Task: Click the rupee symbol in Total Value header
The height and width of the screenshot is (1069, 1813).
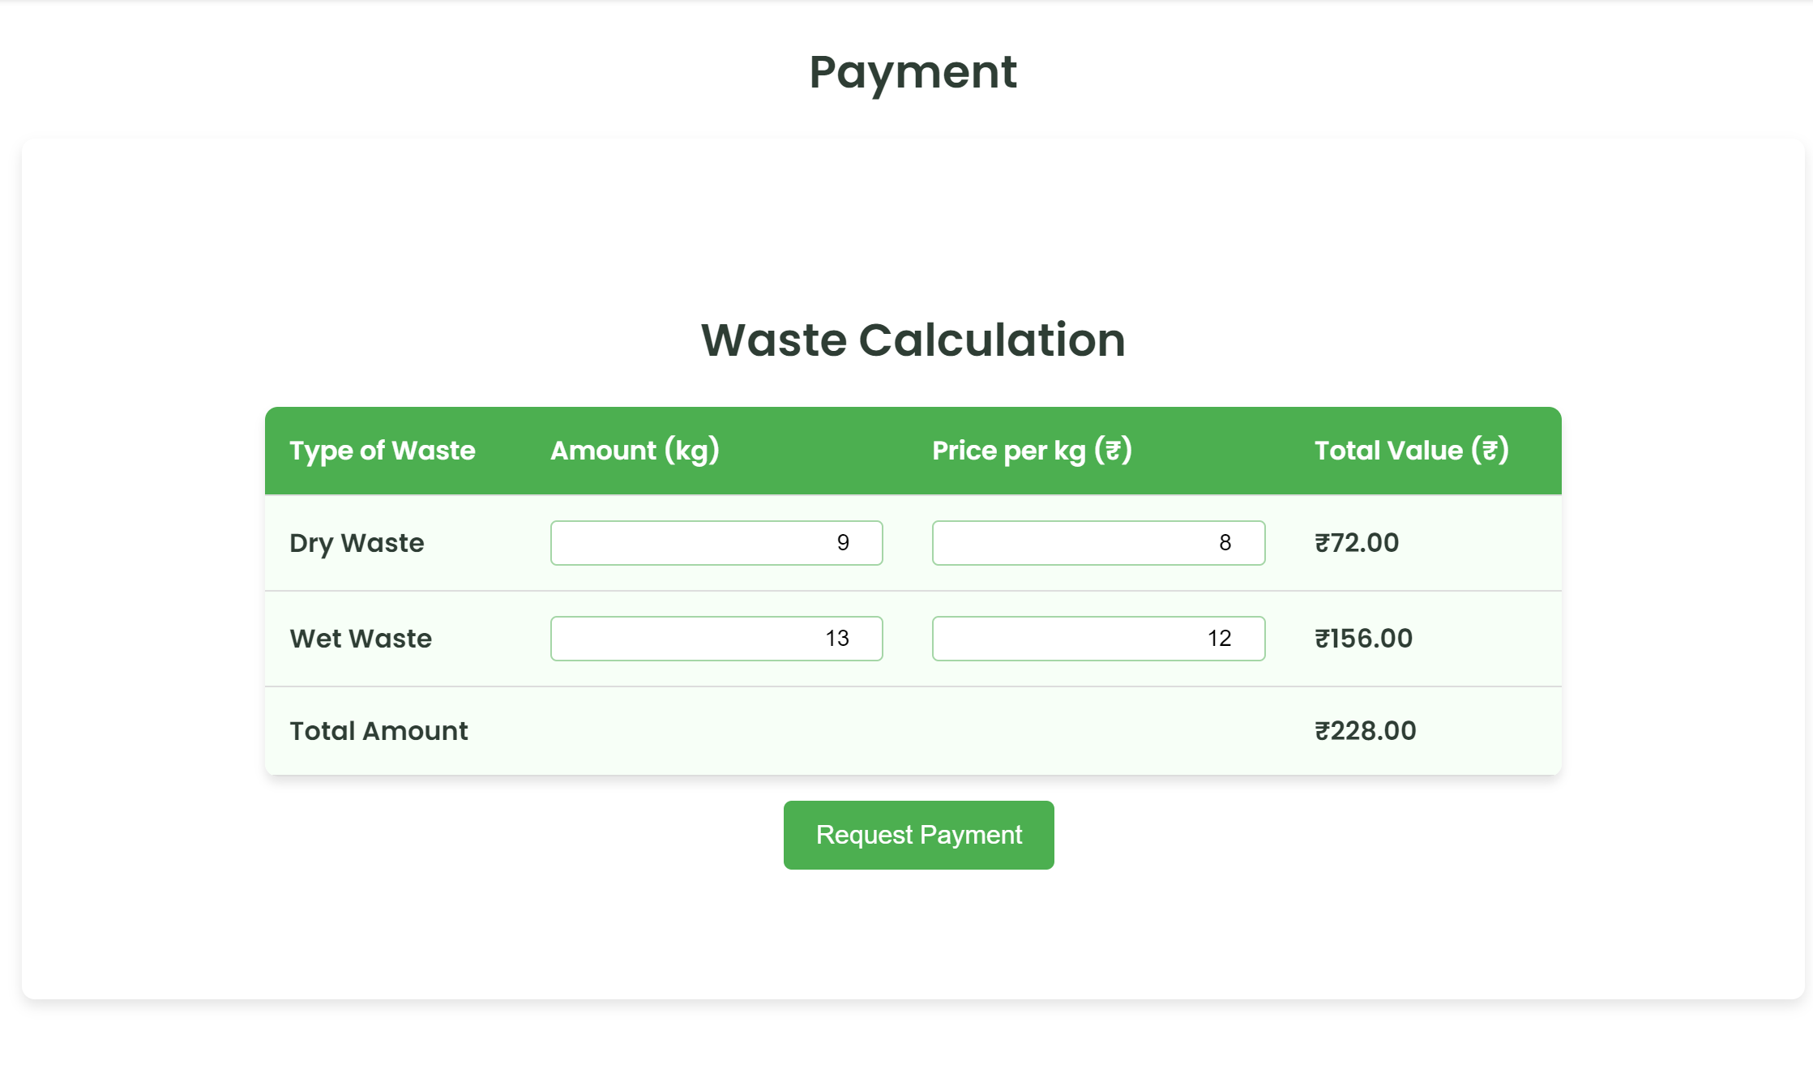Action: tap(1490, 450)
